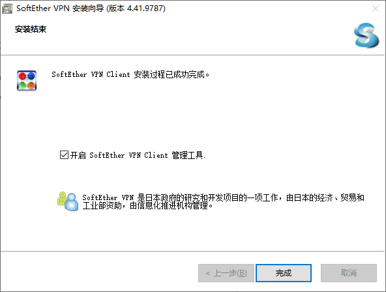
Task: Click the green user figure in users icon
Action: point(62,198)
